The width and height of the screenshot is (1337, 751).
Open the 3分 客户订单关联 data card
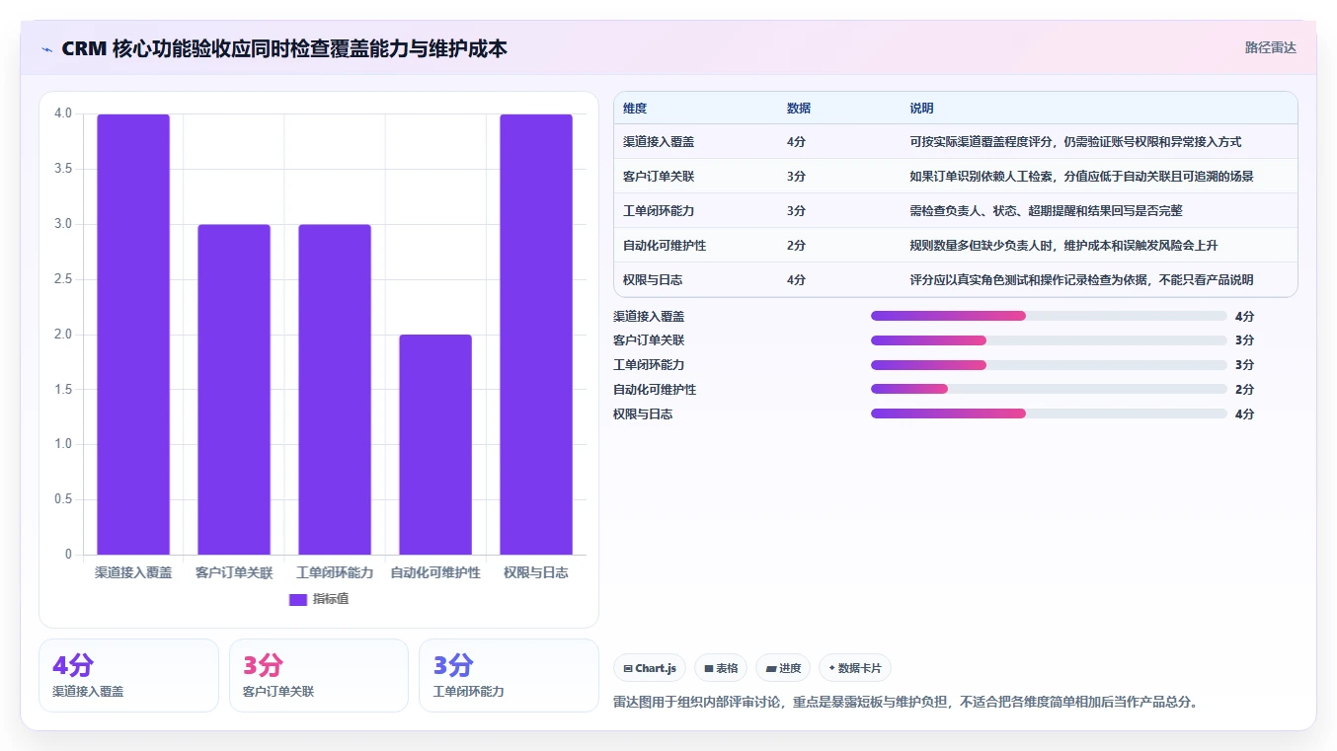pyautogui.click(x=319, y=675)
